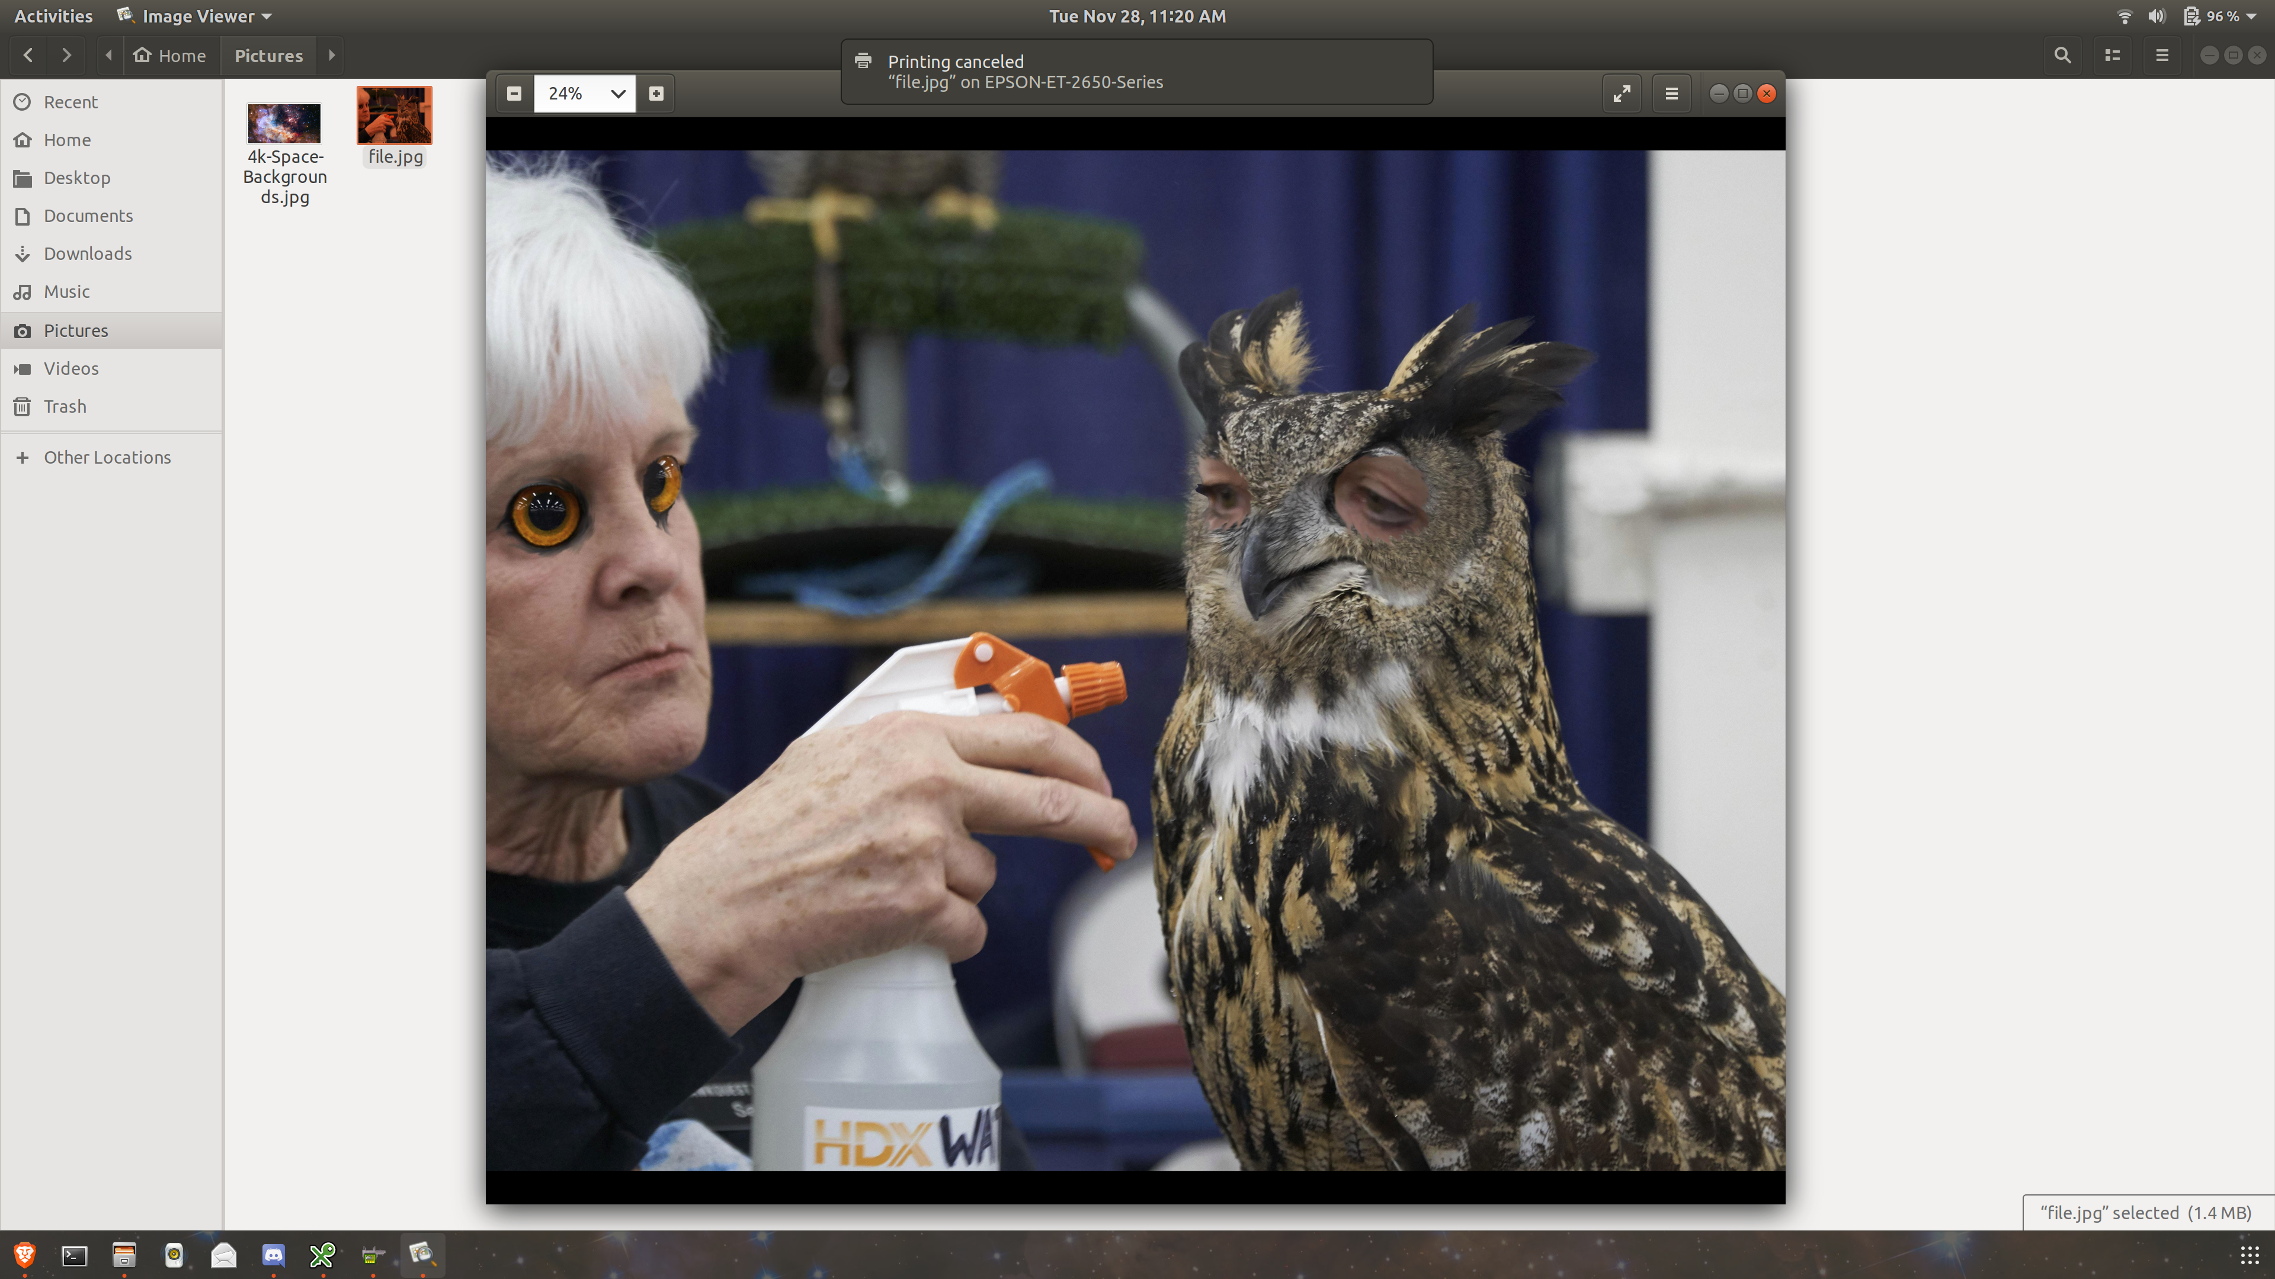Select Pictures in the path bar

268,56
